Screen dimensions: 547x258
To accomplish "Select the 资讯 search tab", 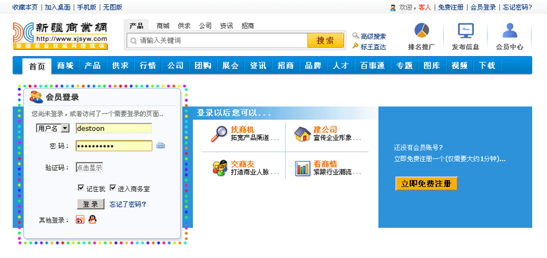I will click(x=226, y=26).
